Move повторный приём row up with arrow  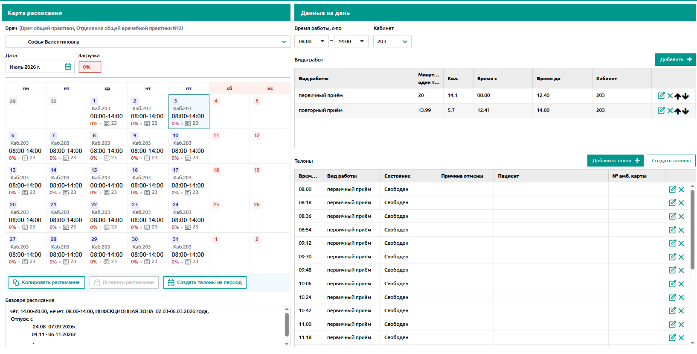click(x=677, y=111)
